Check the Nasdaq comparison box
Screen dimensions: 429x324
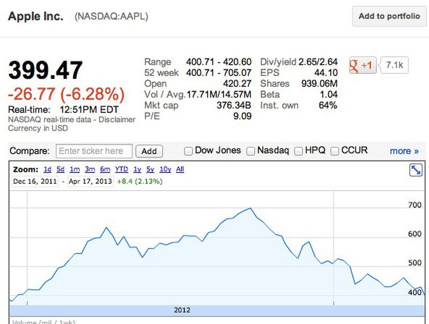[x=250, y=151]
